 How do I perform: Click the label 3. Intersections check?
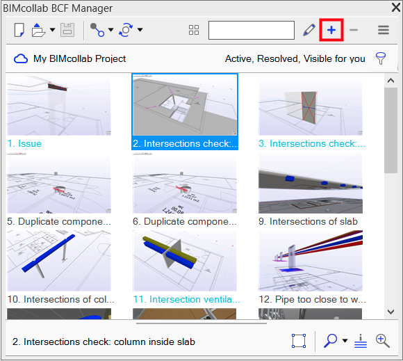pyautogui.click(x=312, y=143)
